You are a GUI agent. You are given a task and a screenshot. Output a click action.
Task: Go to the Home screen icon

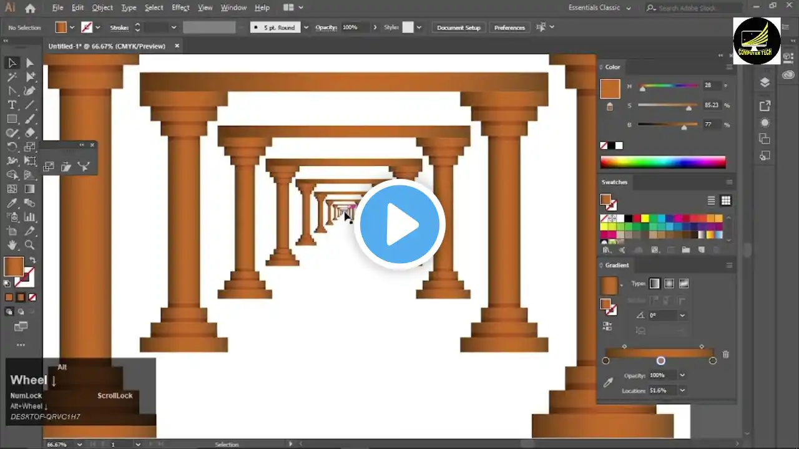click(30, 8)
